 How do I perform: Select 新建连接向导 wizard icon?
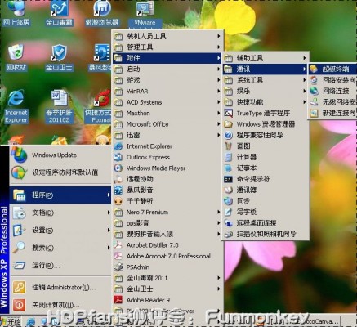pos(314,113)
